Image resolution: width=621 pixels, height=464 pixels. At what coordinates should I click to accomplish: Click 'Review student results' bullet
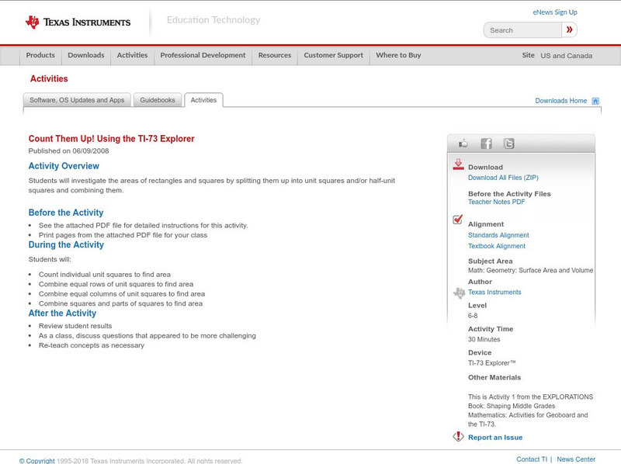coord(75,326)
